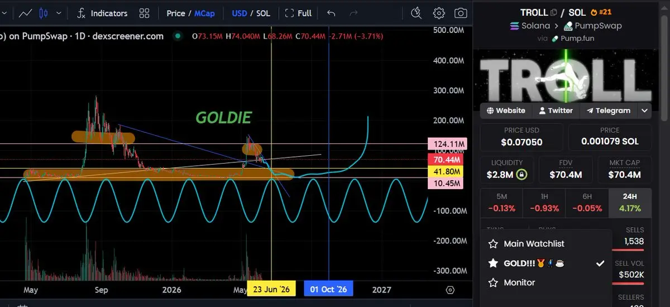Toggle the GOLD!!! watchlist entry
The width and height of the screenshot is (670, 307).
(546, 263)
